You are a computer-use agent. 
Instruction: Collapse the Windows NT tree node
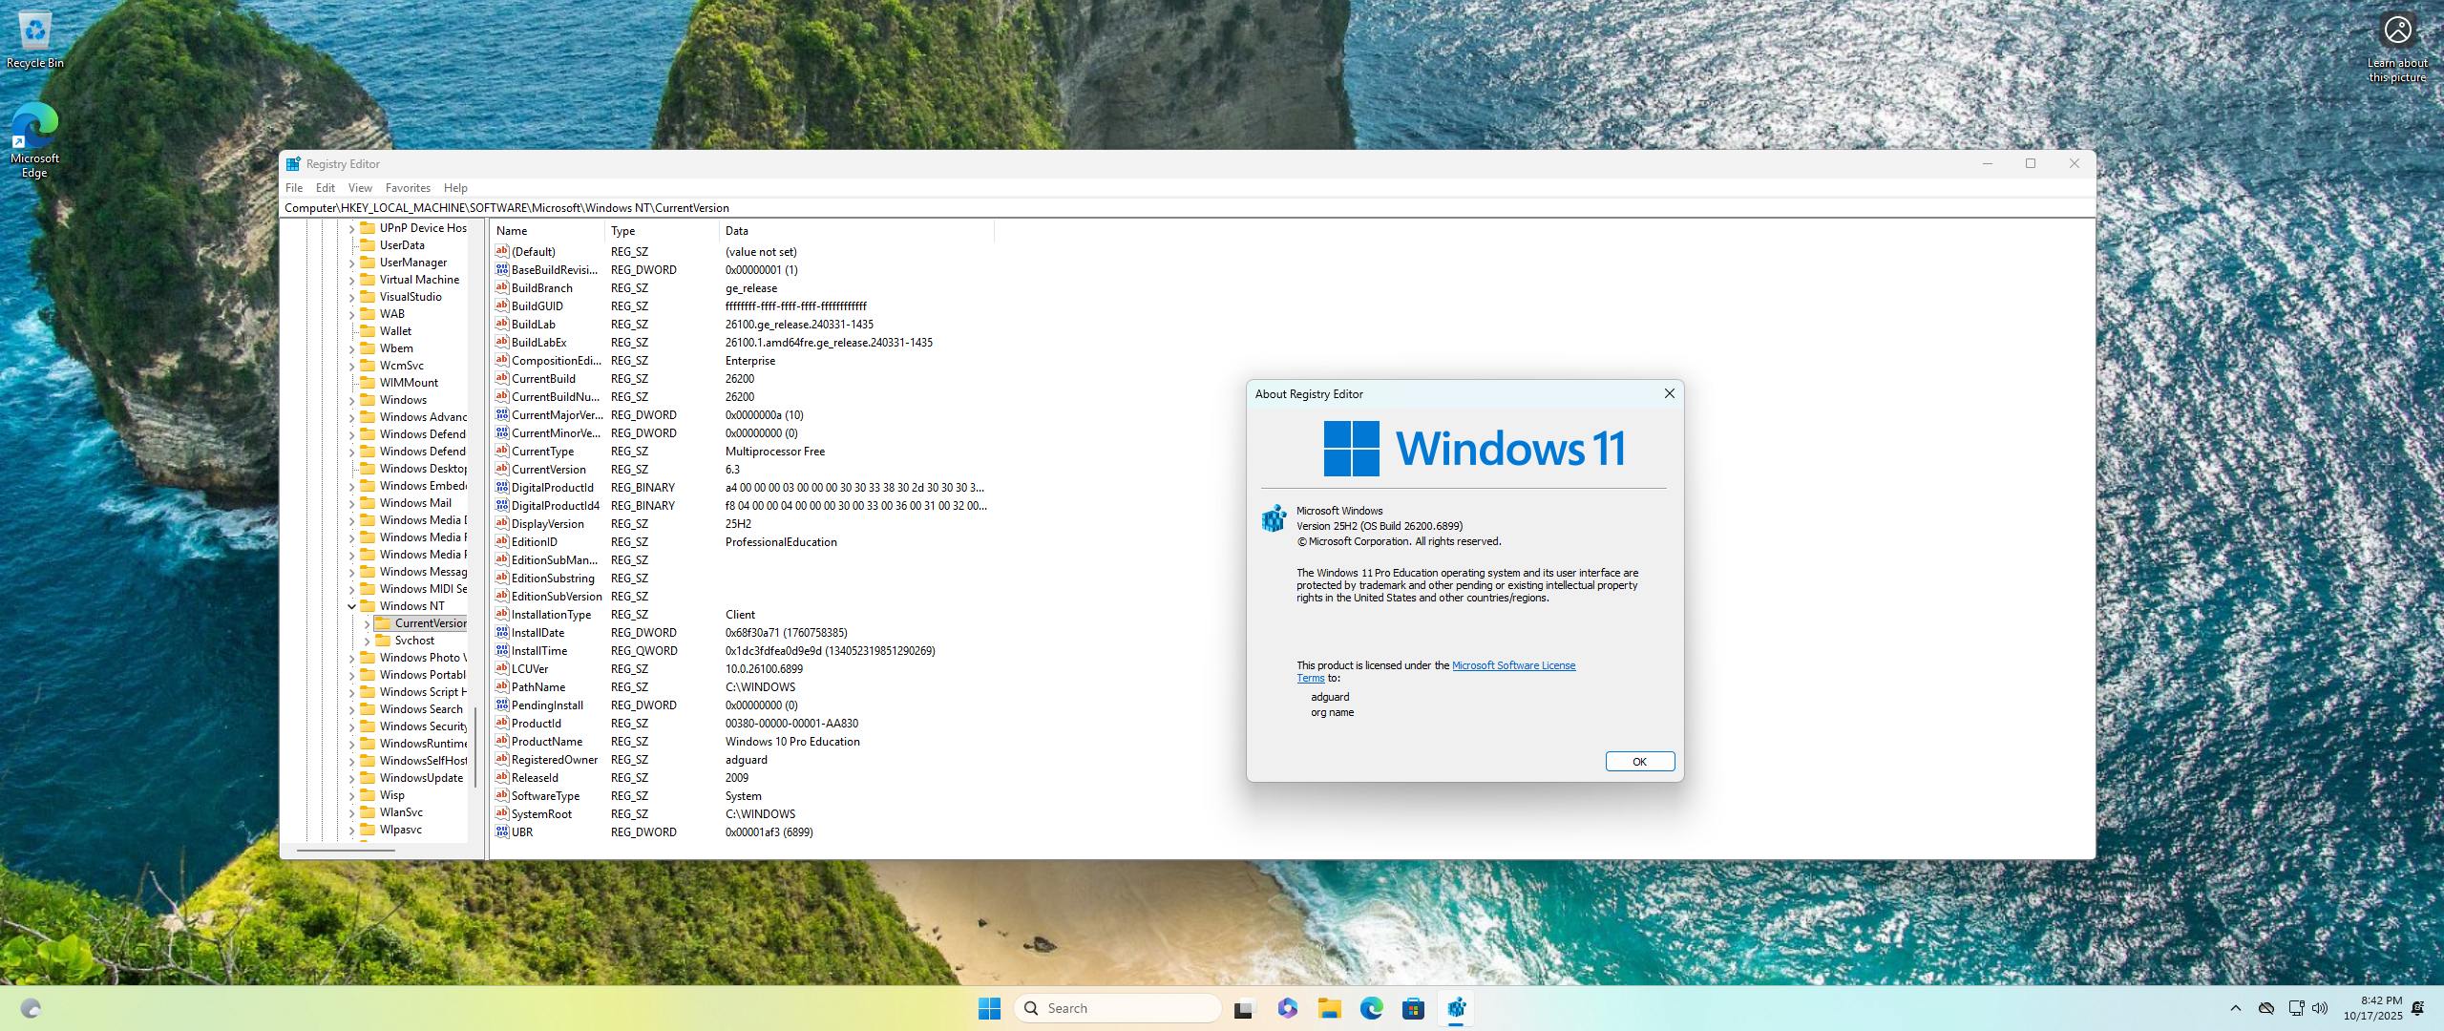351,606
